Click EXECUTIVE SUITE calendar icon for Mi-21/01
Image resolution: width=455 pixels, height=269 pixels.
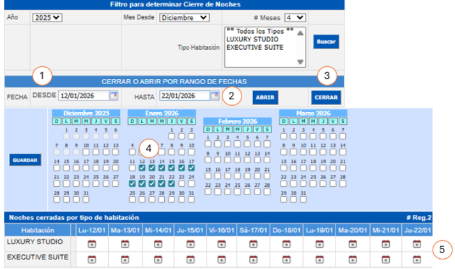pyautogui.click(x=384, y=258)
